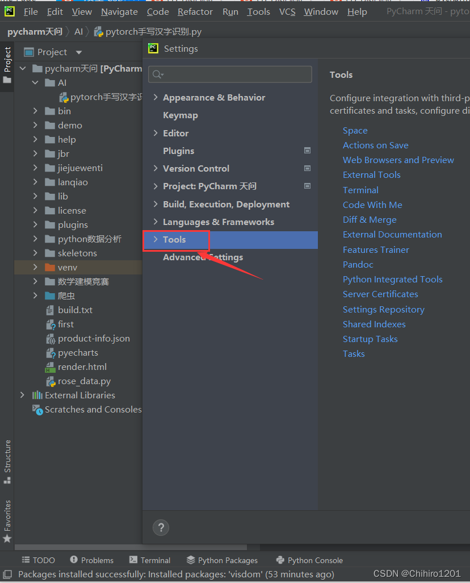The height and width of the screenshot is (583, 470).
Task: Click the Favorites star icon
Action: click(x=7, y=538)
